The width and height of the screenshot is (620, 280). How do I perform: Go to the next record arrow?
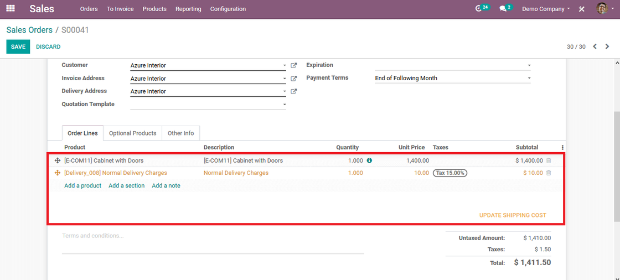tap(607, 46)
